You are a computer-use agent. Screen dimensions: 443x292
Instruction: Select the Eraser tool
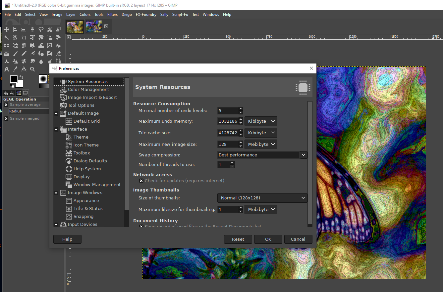(x=58, y=53)
